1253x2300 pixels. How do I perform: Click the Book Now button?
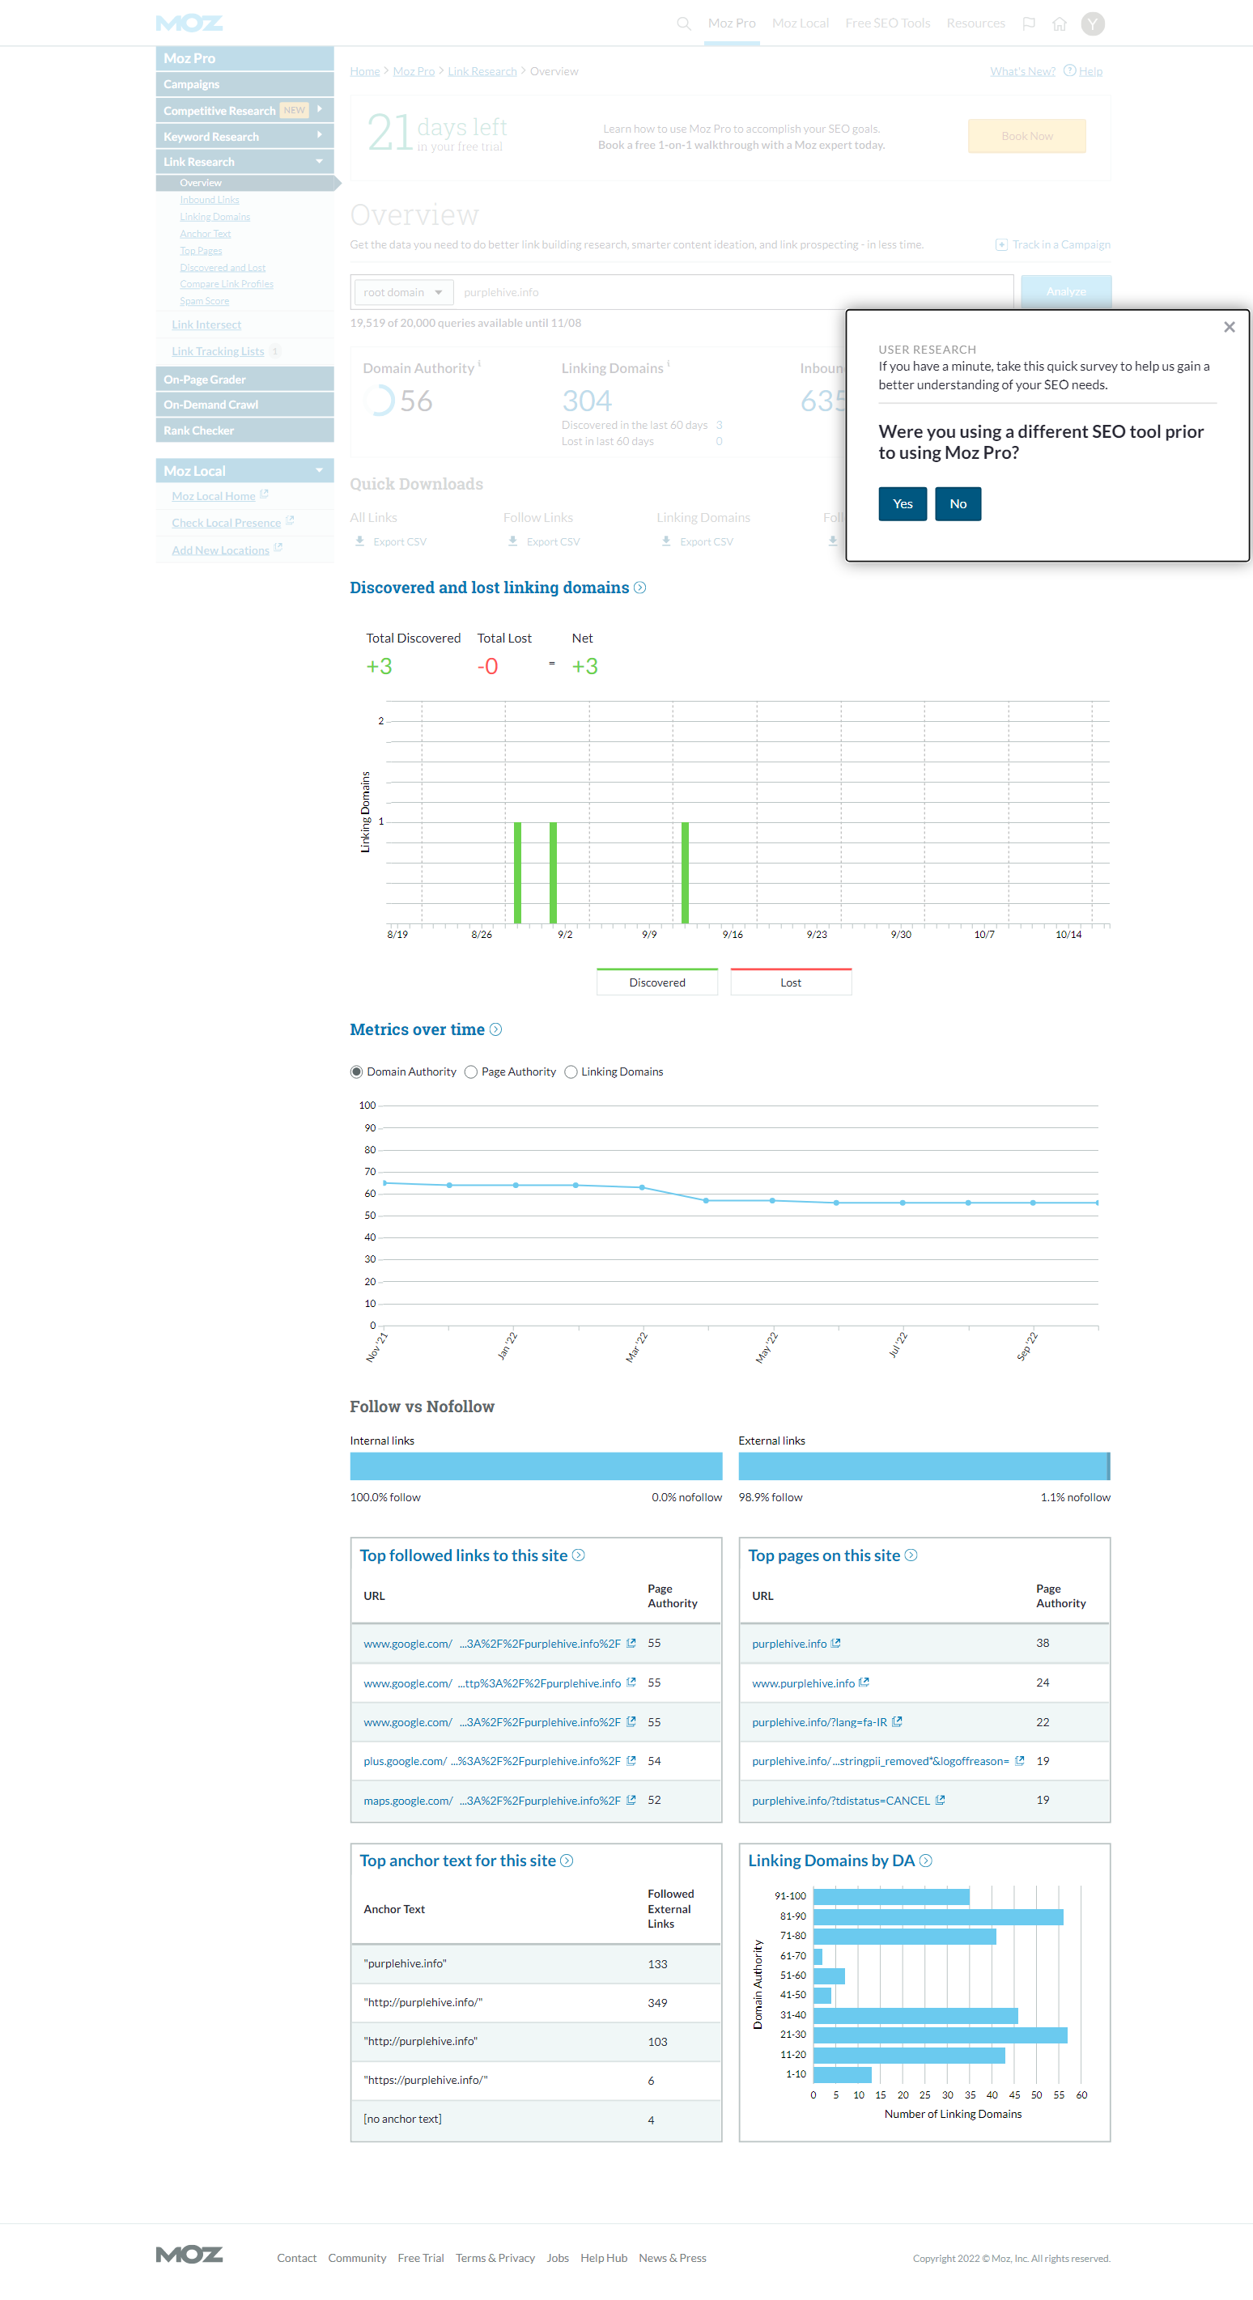click(1027, 136)
